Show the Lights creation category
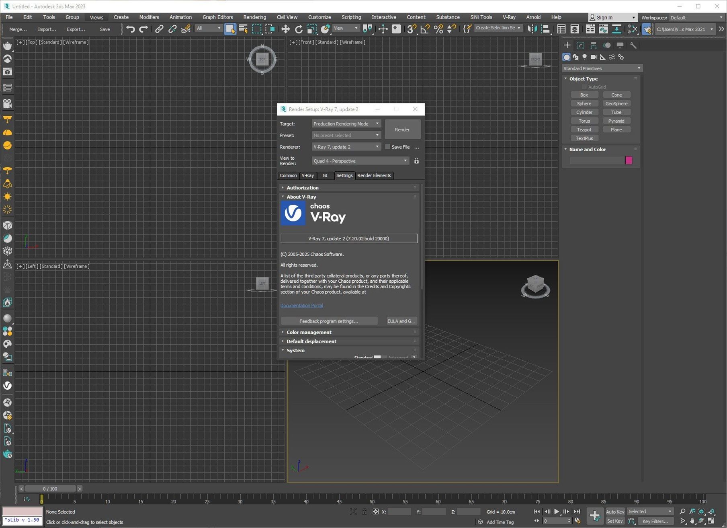Screen dimensions: 727x528 (x=584, y=57)
